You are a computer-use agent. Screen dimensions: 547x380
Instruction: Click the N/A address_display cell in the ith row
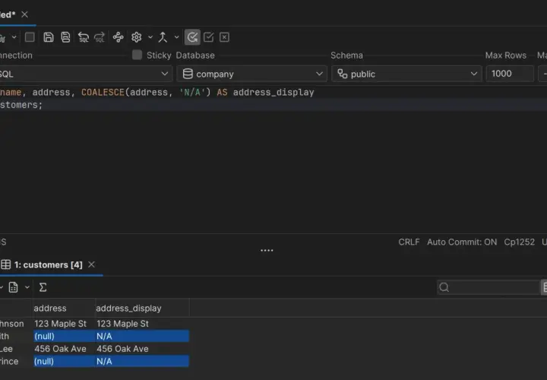[x=142, y=336]
